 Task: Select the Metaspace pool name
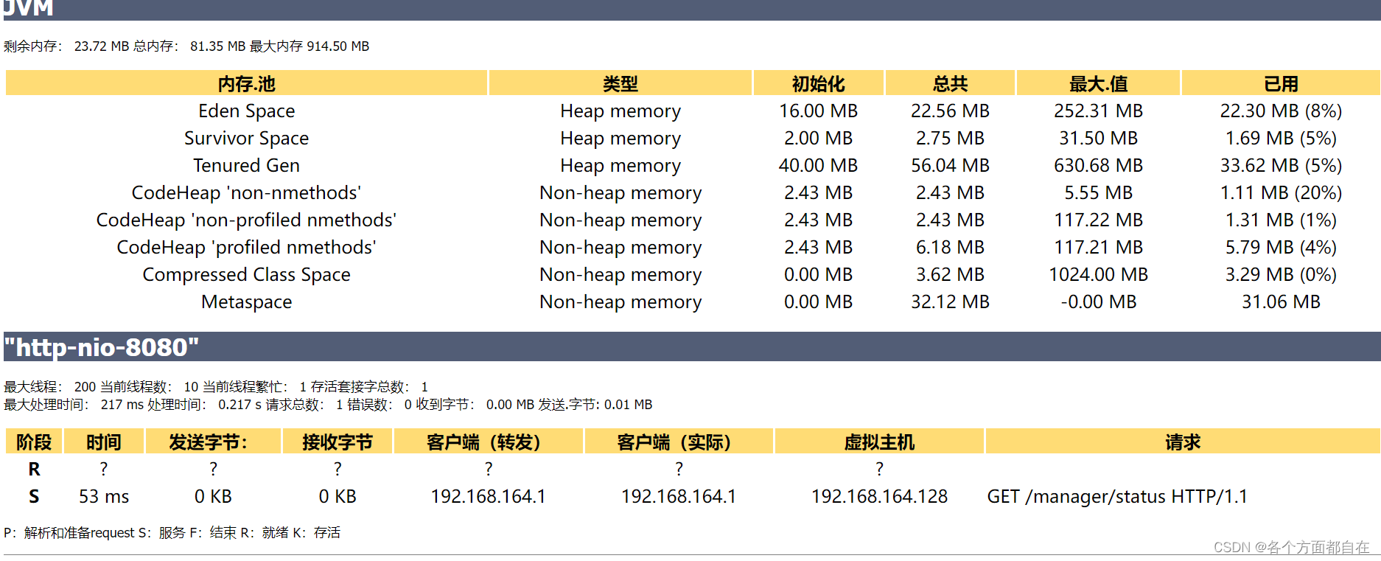tap(246, 302)
